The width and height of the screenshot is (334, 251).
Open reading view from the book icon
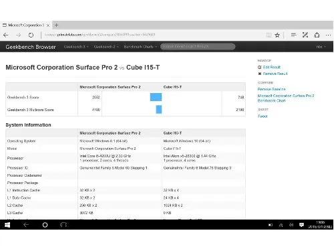(x=269, y=35)
